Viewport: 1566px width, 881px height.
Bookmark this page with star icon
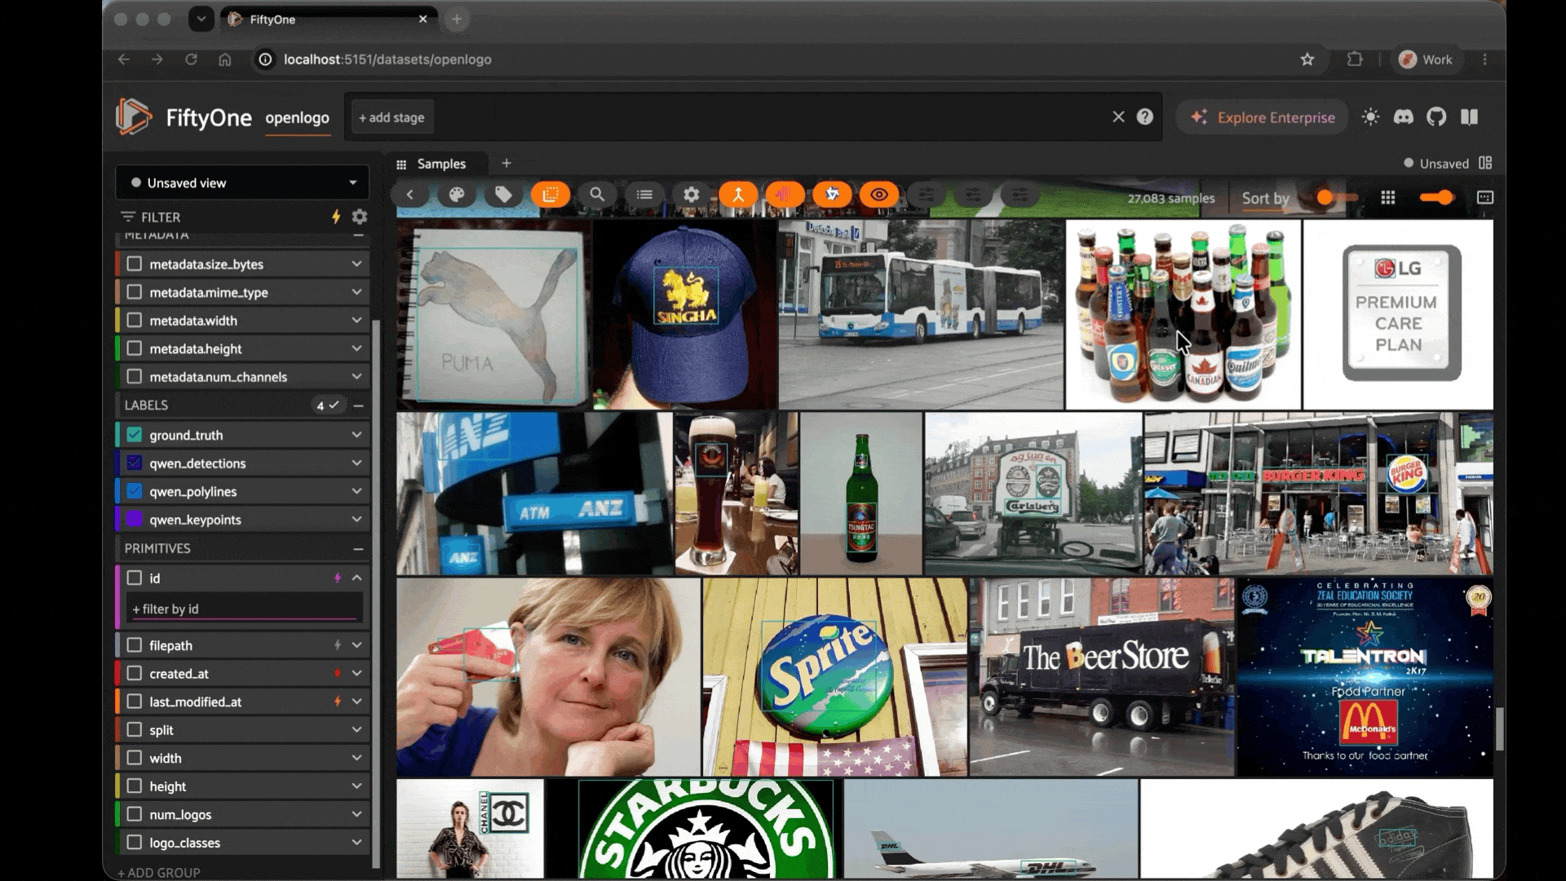coord(1307,60)
